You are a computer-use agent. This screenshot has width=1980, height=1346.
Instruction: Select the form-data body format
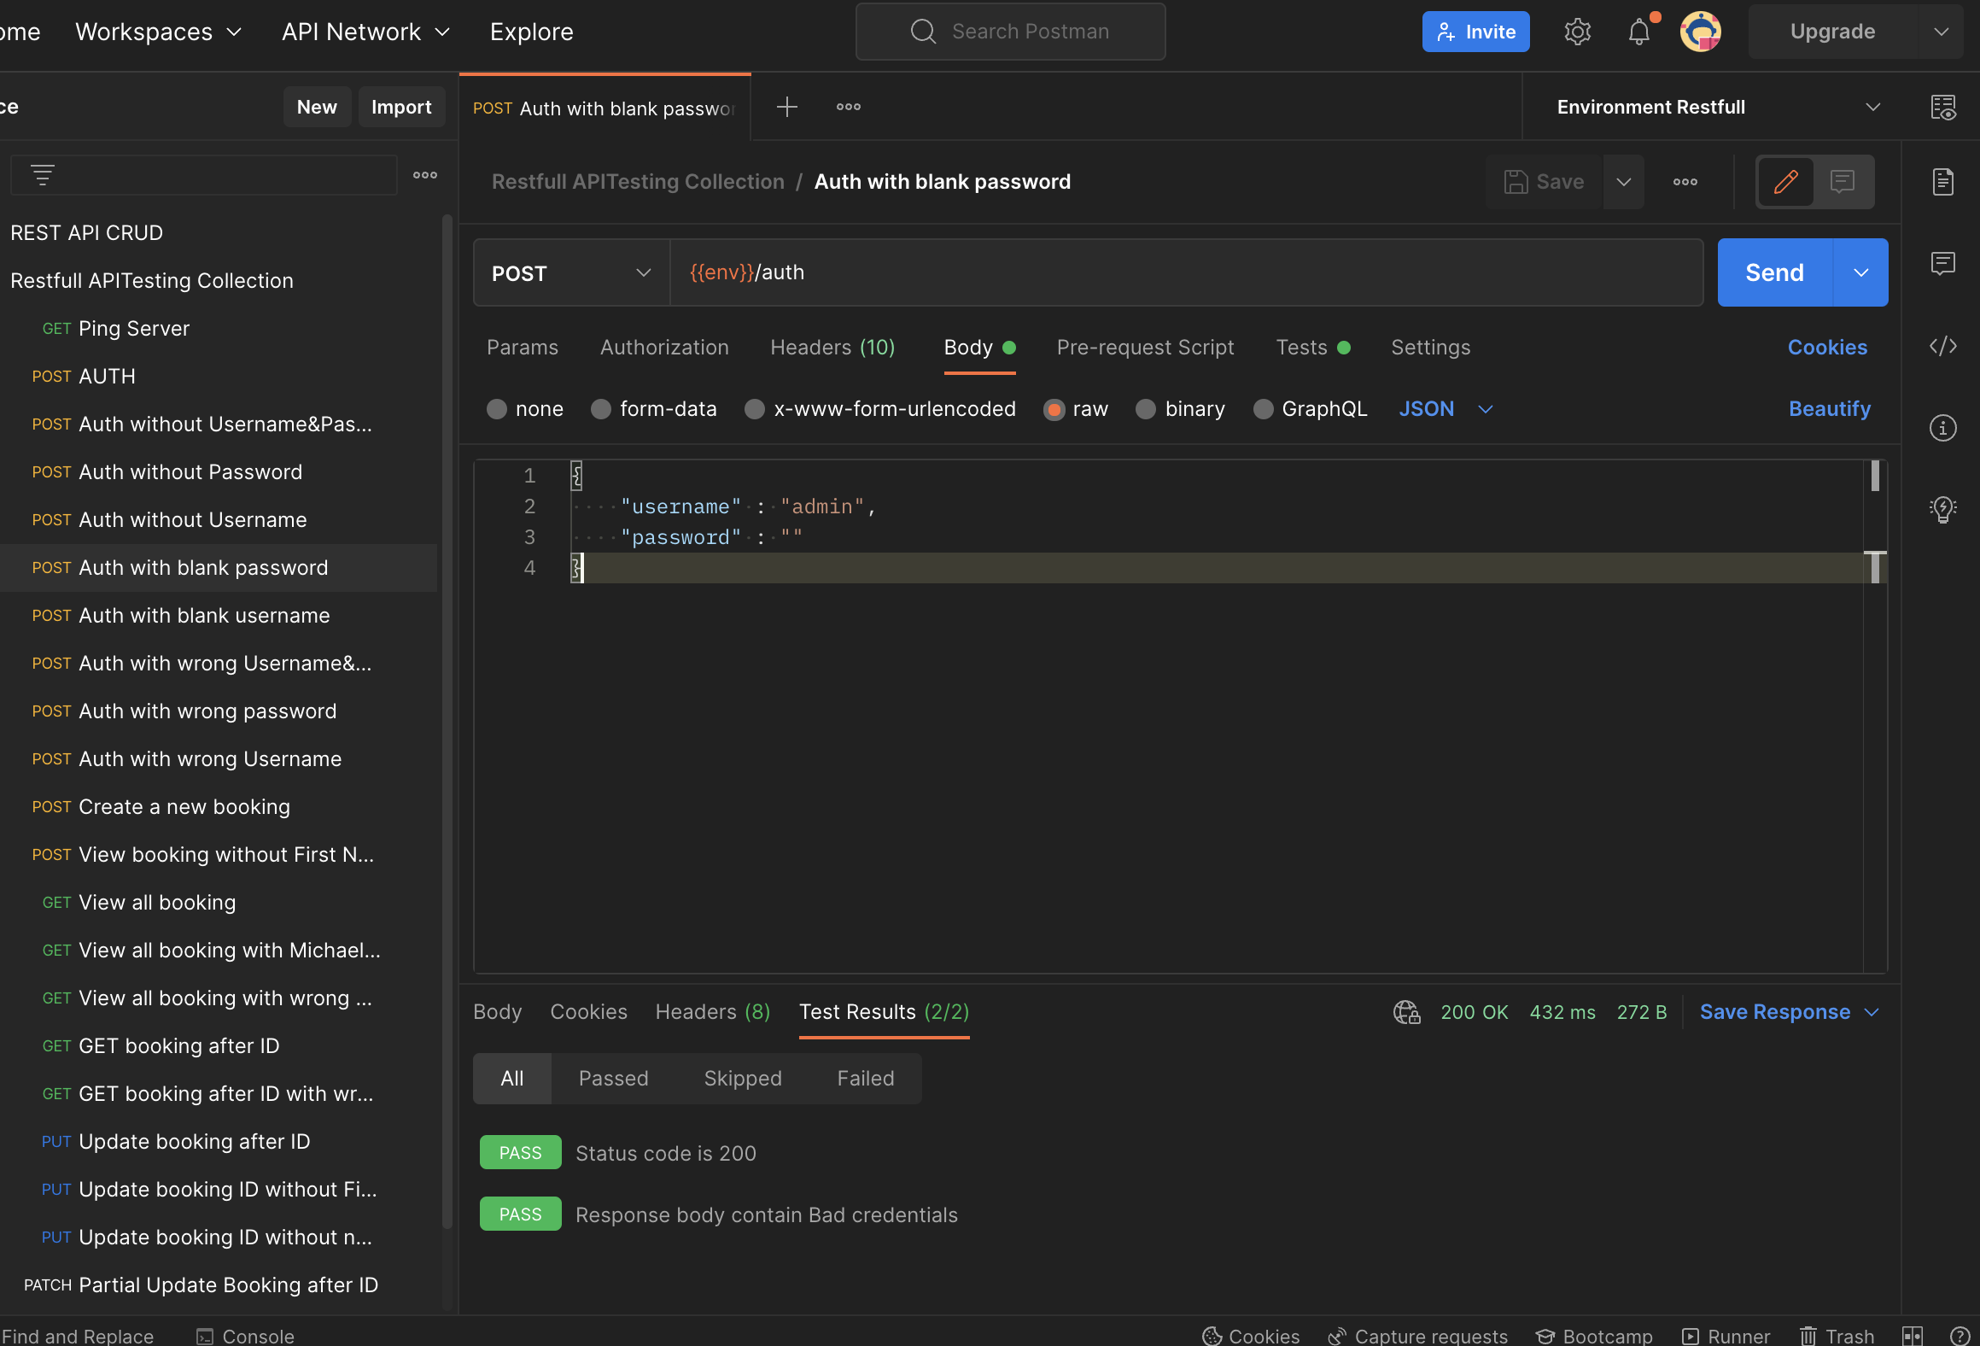point(601,409)
